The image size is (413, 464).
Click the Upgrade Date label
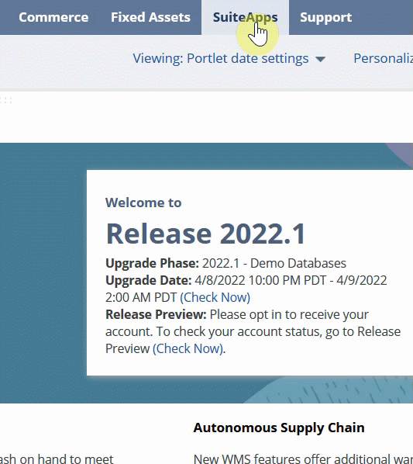pyautogui.click(x=149, y=280)
